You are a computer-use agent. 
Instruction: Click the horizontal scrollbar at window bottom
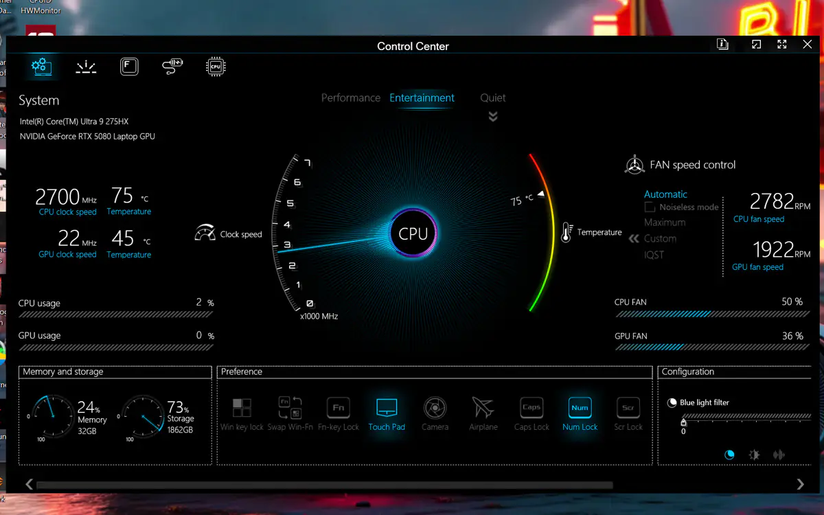(324, 485)
